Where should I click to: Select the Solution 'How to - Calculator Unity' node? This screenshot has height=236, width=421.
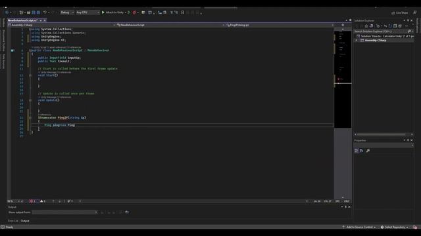[x=385, y=36]
